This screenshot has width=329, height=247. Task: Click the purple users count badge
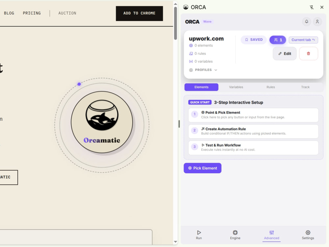(x=278, y=40)
